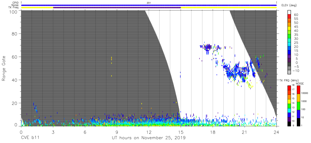Click the 'CPID' label at top left
The height and width of the screenshot is (143, 311).
click(15, 3)
